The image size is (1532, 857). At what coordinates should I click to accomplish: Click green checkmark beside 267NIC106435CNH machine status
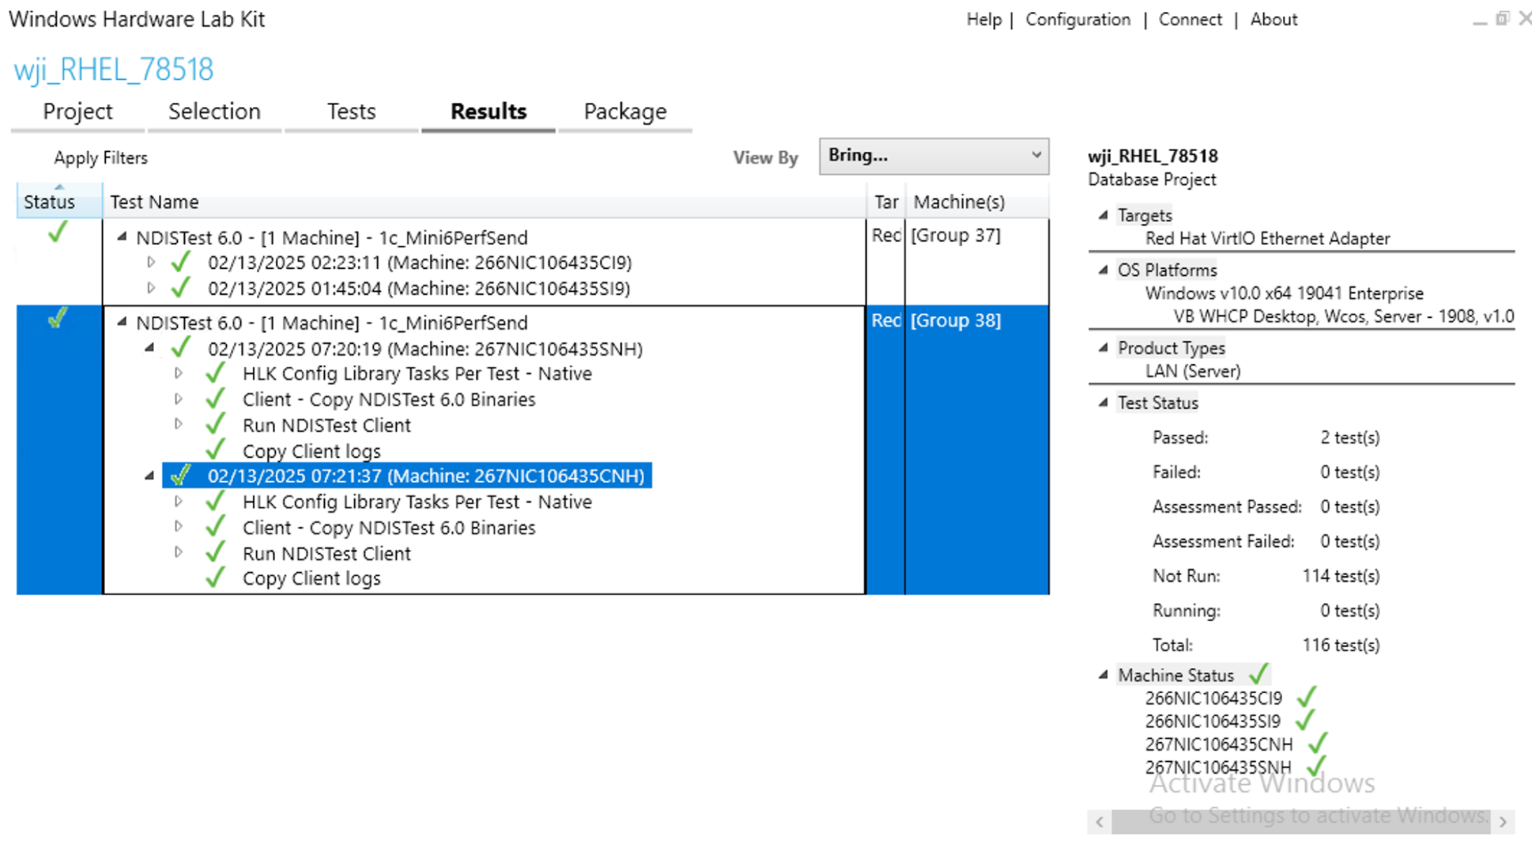pos(1318,743)
